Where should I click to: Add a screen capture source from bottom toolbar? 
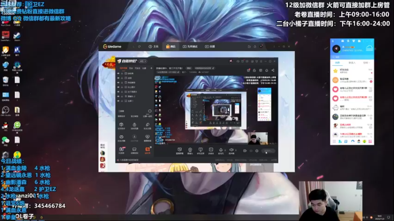pos(180,150)
